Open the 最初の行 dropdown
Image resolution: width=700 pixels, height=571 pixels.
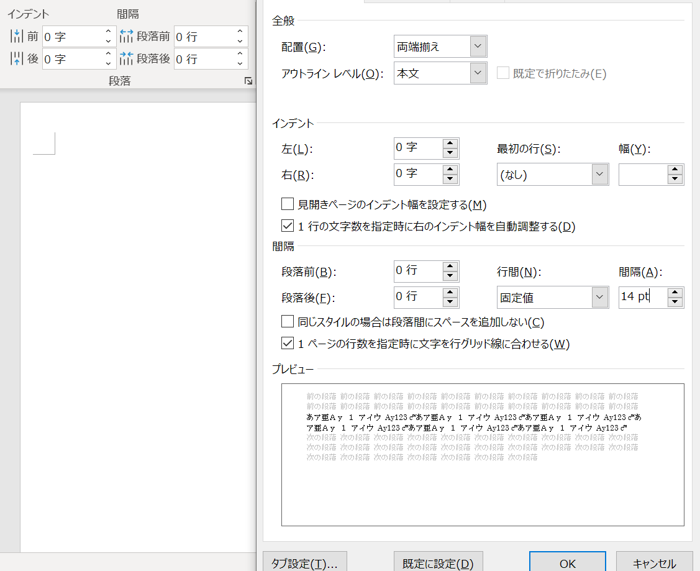(599, 174)
